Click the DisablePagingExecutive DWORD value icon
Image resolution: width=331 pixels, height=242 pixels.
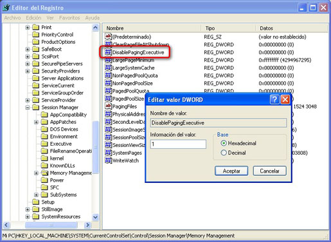coord(109,52)
